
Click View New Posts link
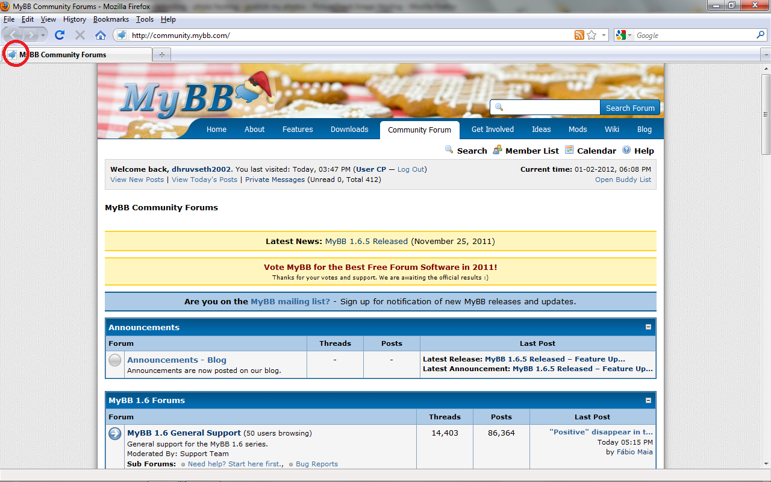tap(137, 180)
